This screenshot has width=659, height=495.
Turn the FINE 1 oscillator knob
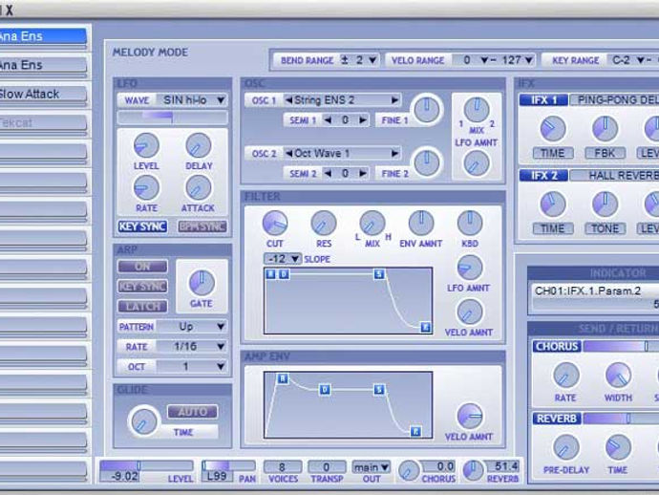point(427,109)
